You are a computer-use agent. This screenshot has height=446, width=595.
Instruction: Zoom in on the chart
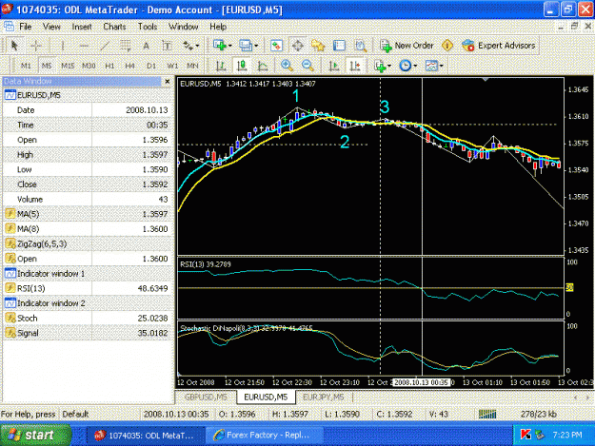point(287,66)
